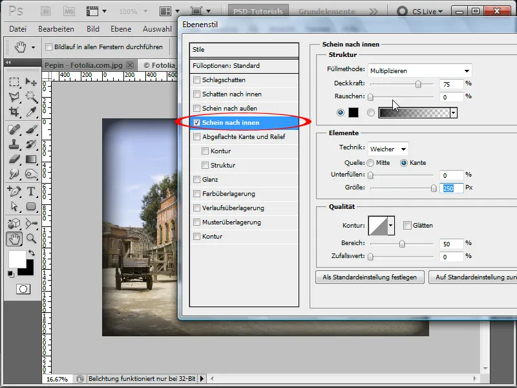Click the Auf Standardeinstellung zurück button

pos(473,277)
